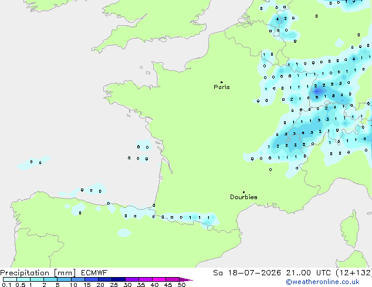The width and height of the screenshot is (372, 287).
Task: Pick the lightest cyan 0.1 legend swatch
Action: [x=10, y=279]
